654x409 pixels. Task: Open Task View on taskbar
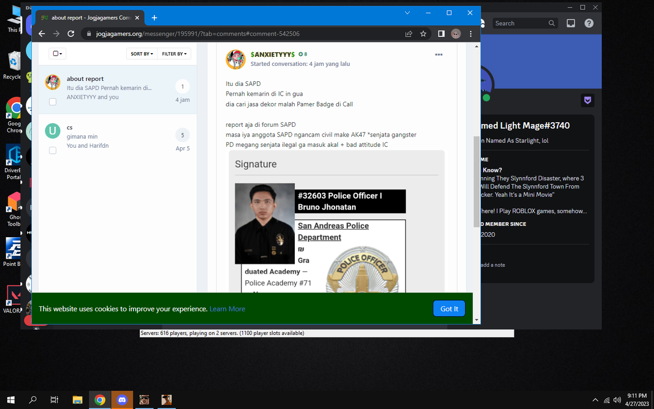55,400
